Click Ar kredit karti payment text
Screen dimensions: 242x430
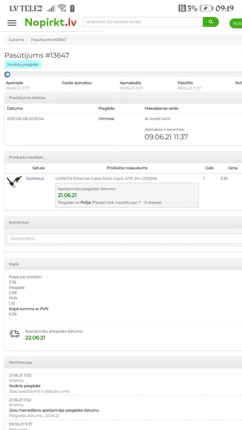coord(158,119)
